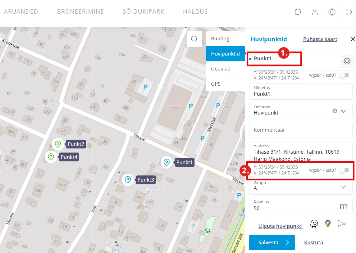Click the share route icon
Image resolution: width=356 pixels, height=253 pixels.
[x=342, y=224]
